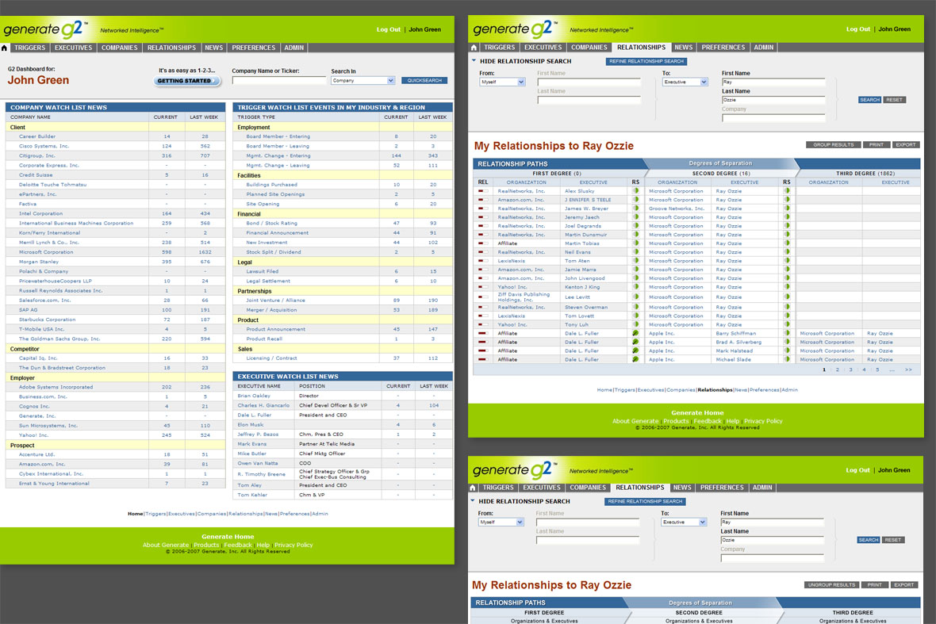This screenshot has width=936, height=624.
Task: Go to the next results page with >> arrows
Action: point(908,370)
